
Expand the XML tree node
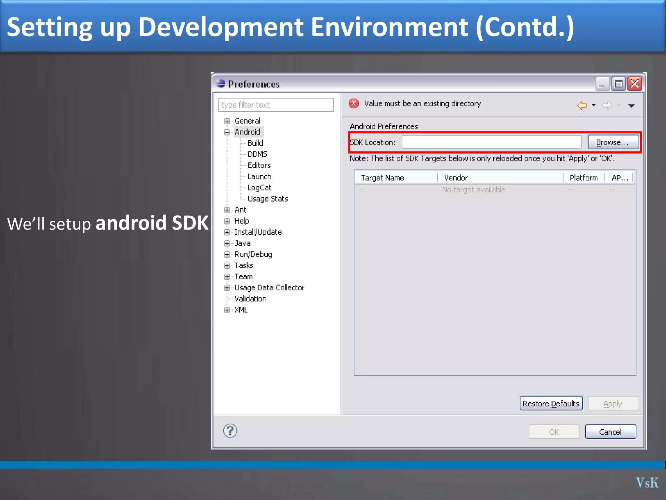pos(227,310)
